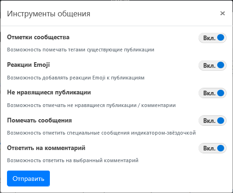Click description about tagging existing publications

pos(81,50)
